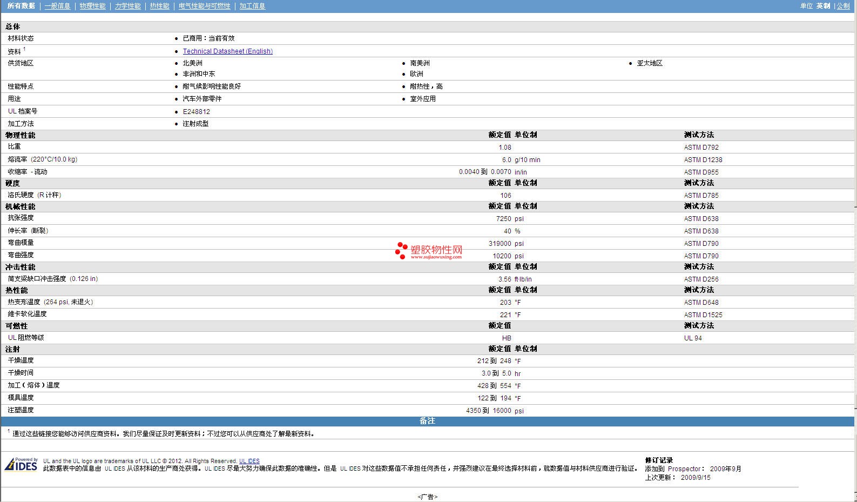Open the Technical Datasheet (English) link
This screenshot has width=857, height=502.
[227, 51]
